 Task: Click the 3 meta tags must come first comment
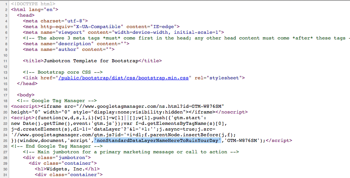pos(186,38)
